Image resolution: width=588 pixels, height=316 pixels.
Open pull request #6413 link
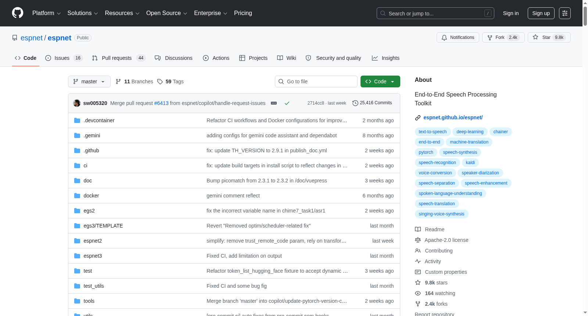coord(161,103)
